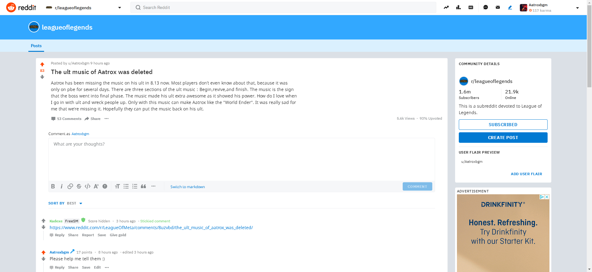The image size is (592, 272).
Task: Downvote Kadexe's stickied comment
Action: (x=43, y=227)
